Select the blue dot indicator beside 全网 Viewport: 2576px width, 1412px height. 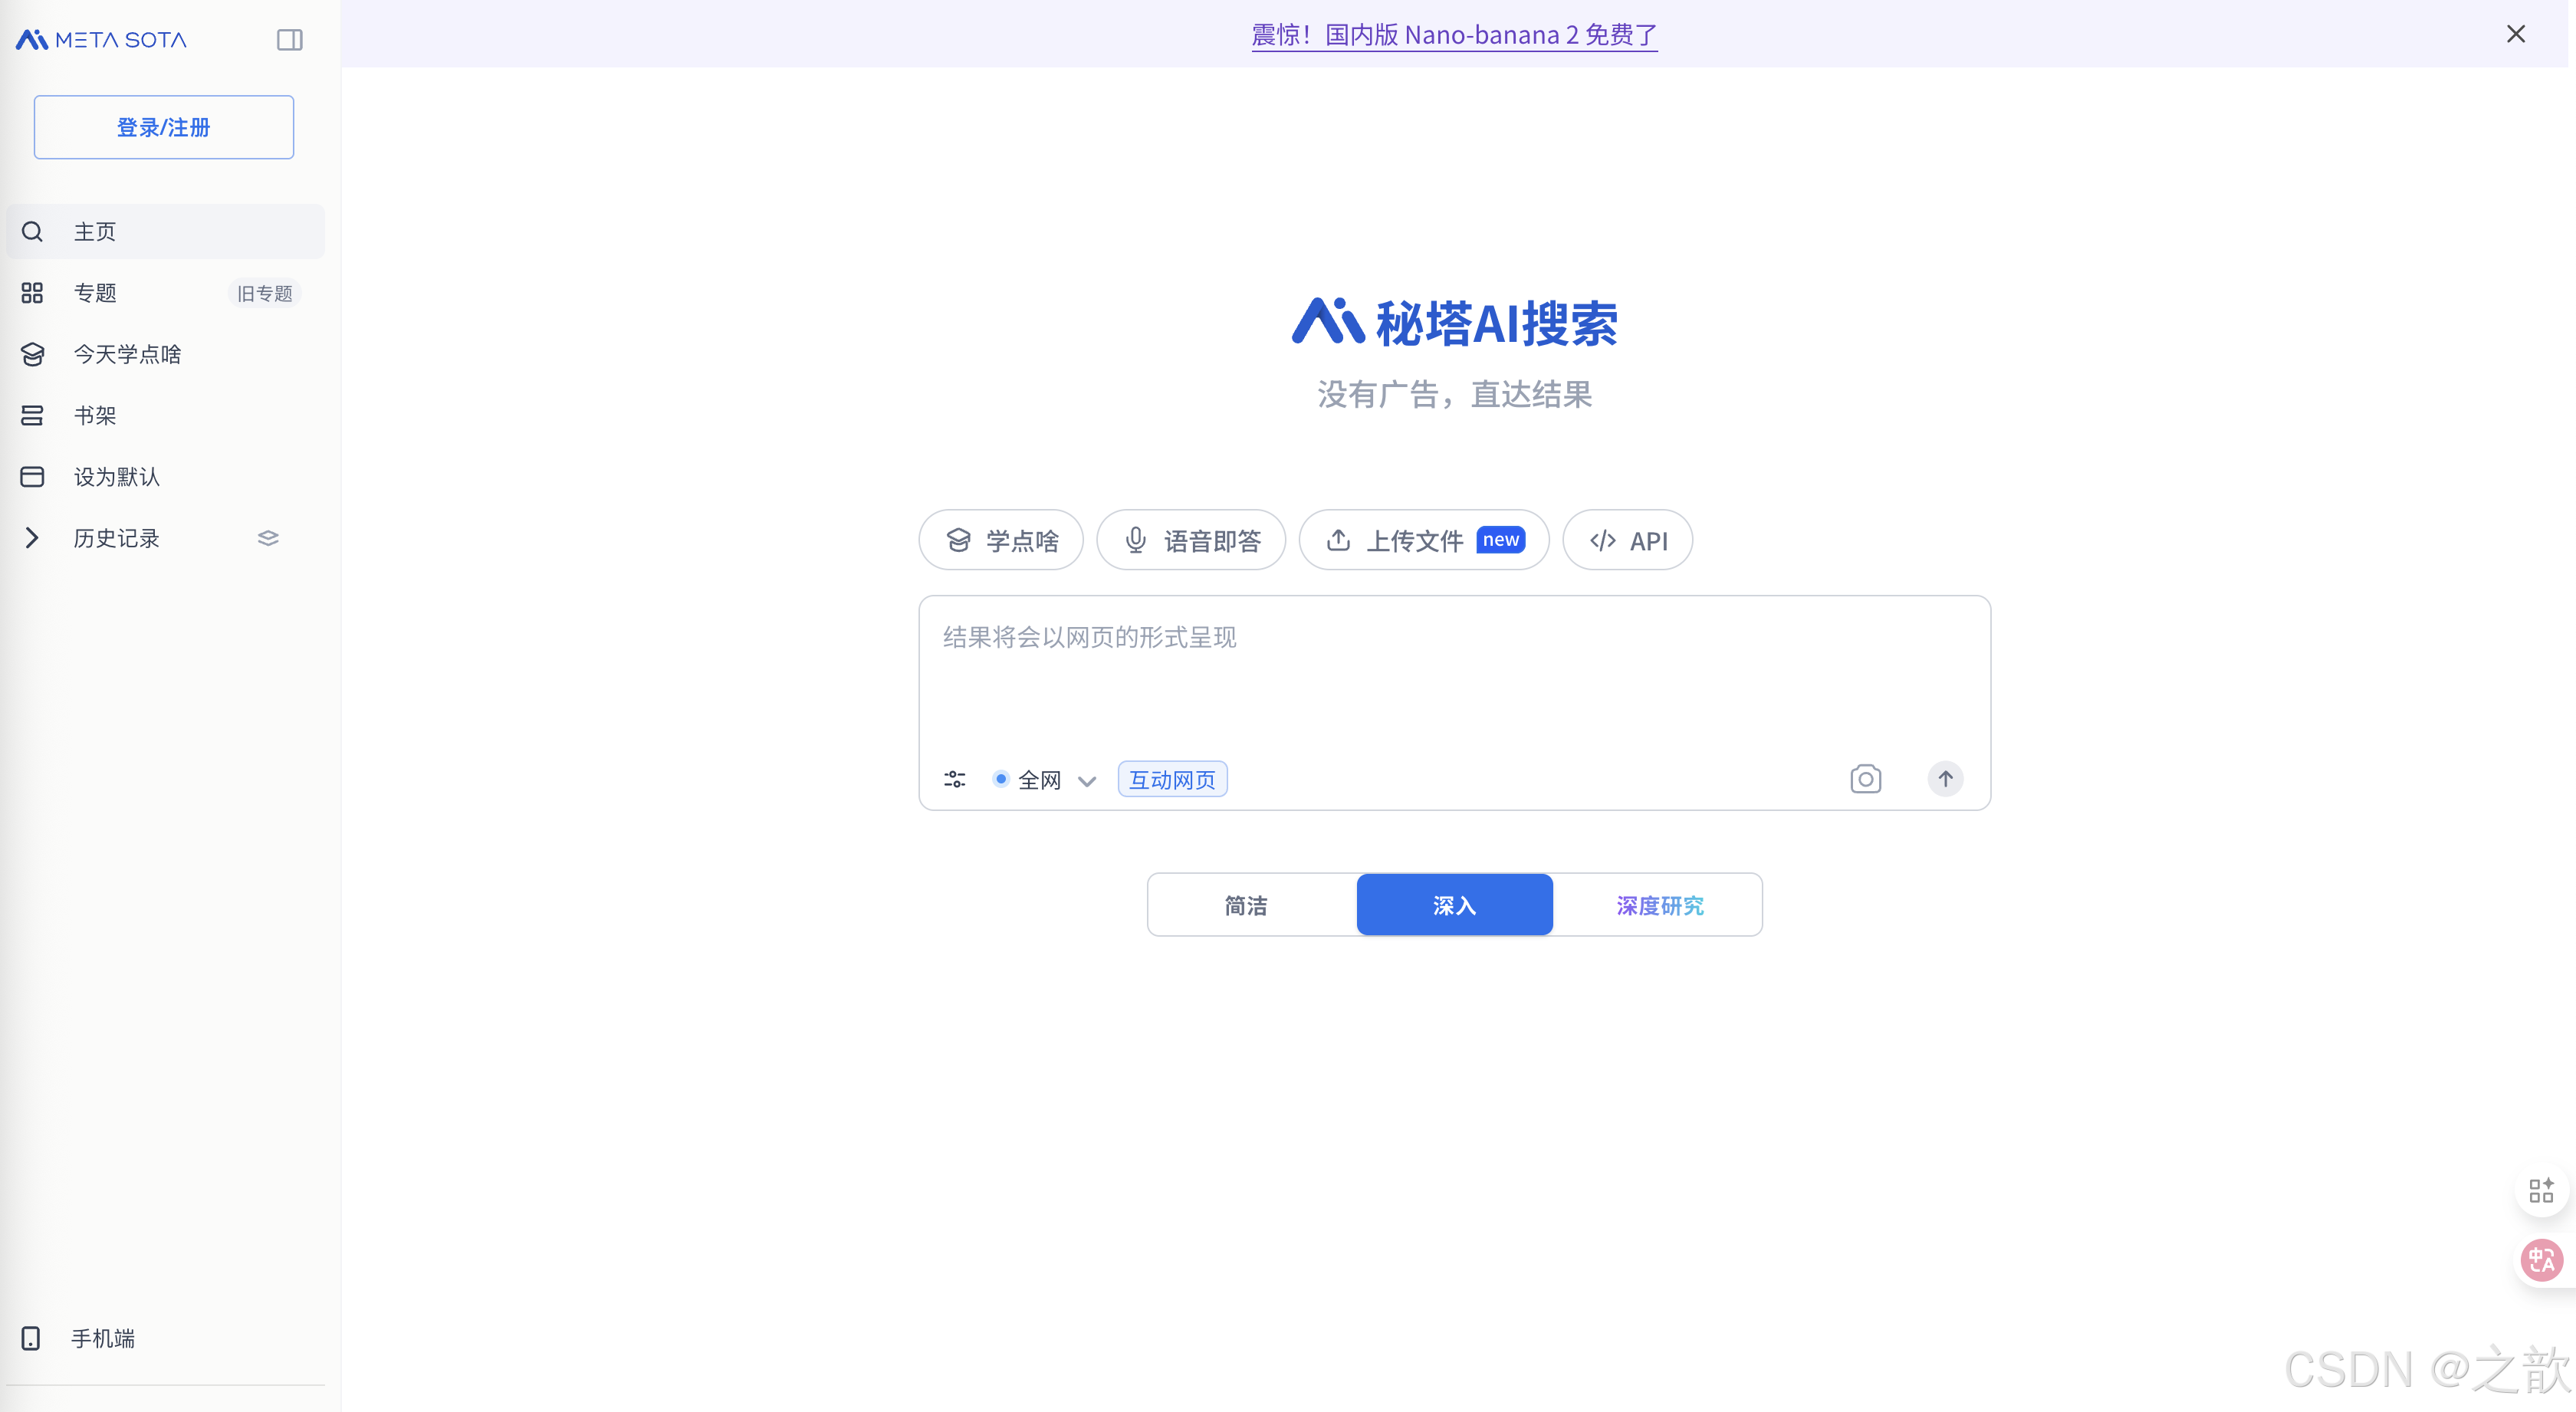[x=1002, y=779]
